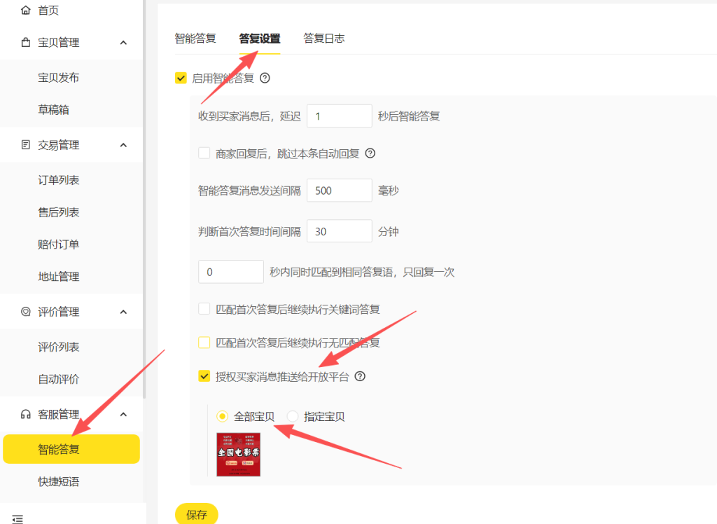
Task: Collapse the 交易管理 section chevron
Action: [x=123, y=145]
